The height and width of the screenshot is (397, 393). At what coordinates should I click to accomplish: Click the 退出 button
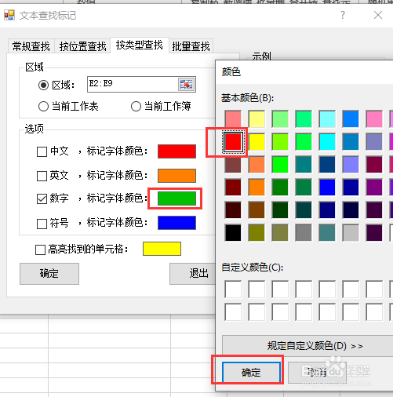click(193, 274)
